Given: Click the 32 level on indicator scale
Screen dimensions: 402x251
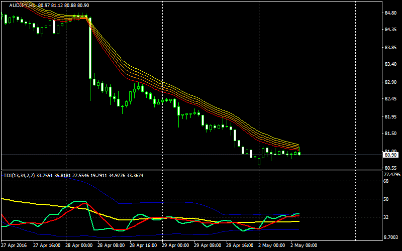Looking at the screenshot, I should [386, 217].
